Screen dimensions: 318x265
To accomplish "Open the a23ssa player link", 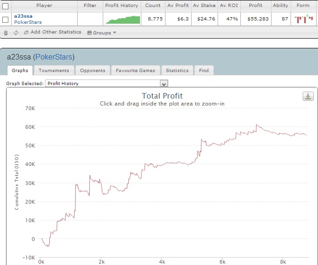I will tap(23, 16).
